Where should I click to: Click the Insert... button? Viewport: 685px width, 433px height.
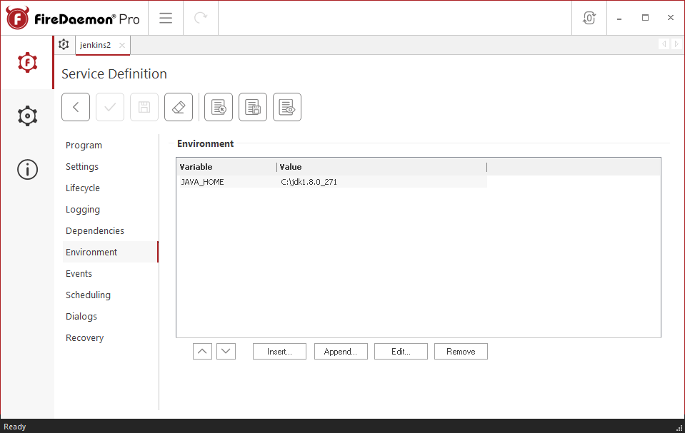(x=279, y=352)
